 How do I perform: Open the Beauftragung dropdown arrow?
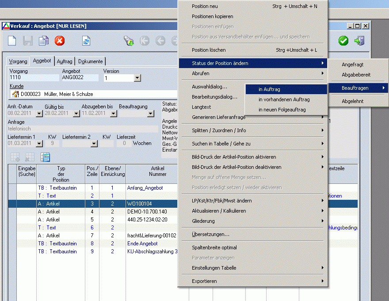point(150,114)
